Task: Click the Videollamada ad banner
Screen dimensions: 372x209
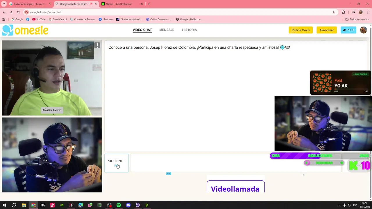Action: coord(236,187)
